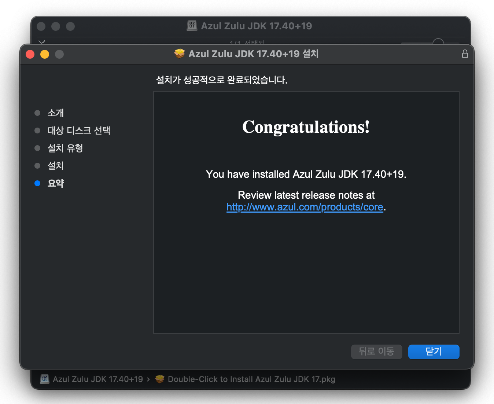Click the blue active bullet next to 요약
The height and width of the screenshot is (404, 494).
click(37, 183)
